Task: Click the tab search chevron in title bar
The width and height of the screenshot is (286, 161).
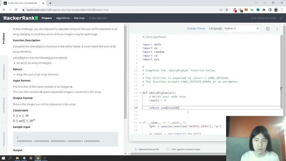Action: (x=256, y=3)
